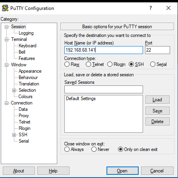The width and height of the screenshot is (178, 178).
Task: Collapse the Session tree node
Action: [x=6, y=27]
